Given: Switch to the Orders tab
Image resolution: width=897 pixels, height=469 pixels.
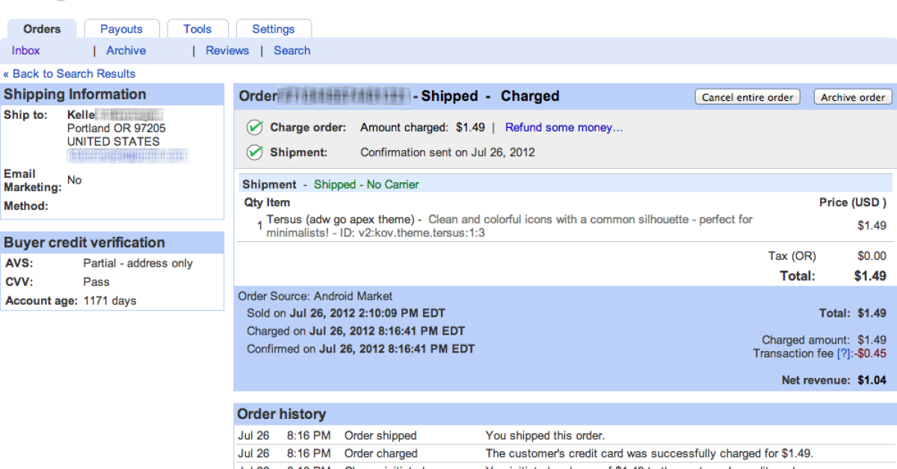Looking at the screenshot, I should [x=42, y=29].
